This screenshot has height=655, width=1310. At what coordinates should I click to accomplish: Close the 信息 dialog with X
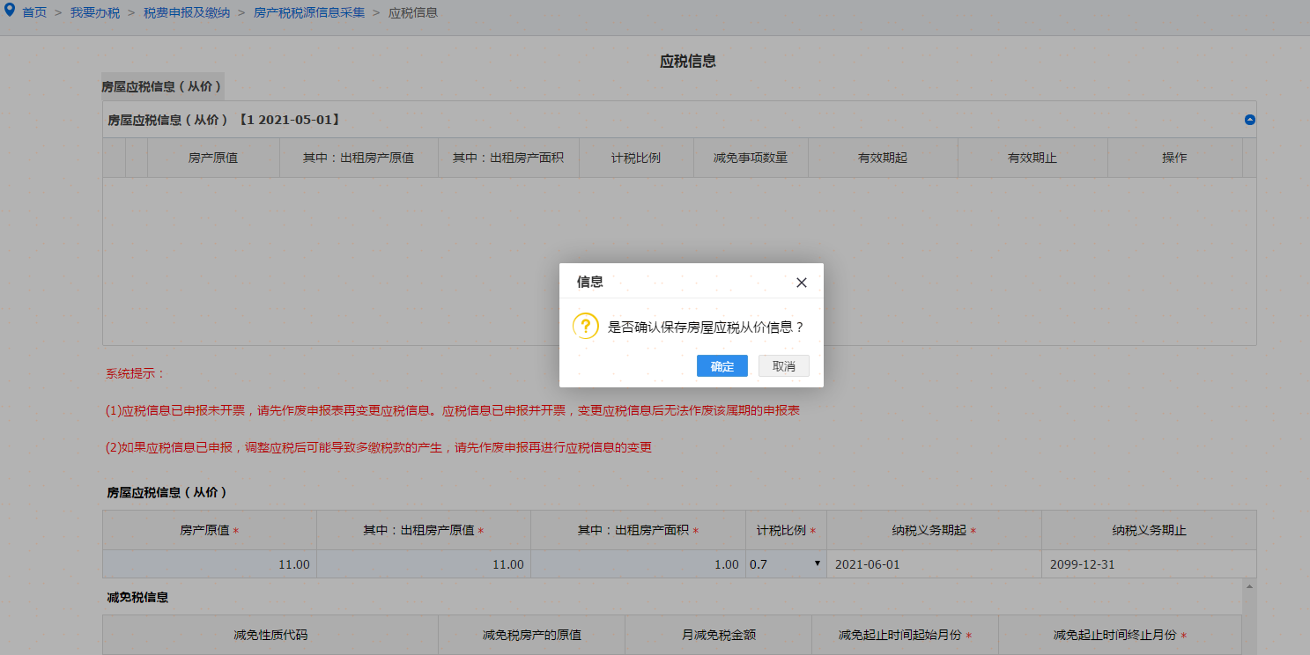pos(801,283)
